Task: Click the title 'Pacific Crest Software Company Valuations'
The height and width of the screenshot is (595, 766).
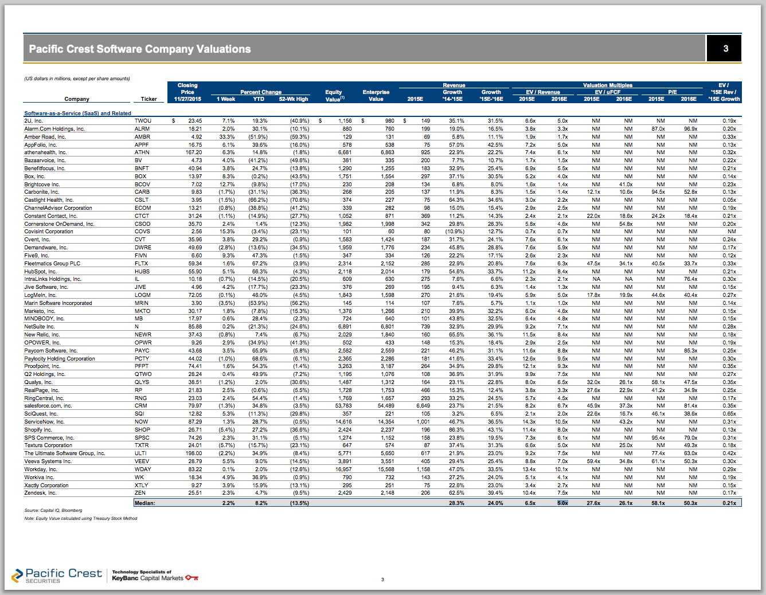Action: (140, 49)
